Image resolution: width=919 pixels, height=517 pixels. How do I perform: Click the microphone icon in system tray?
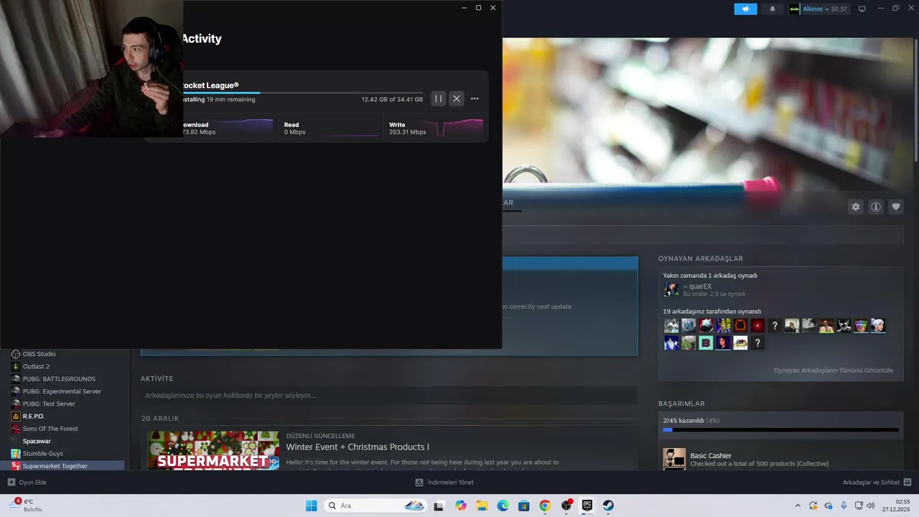coord(844,506)
